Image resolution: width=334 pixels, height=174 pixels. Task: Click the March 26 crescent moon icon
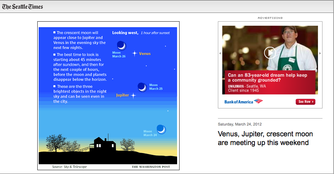coord(121,46)
